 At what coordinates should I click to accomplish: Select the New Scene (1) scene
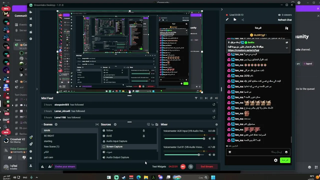click(x=70, y=146)
